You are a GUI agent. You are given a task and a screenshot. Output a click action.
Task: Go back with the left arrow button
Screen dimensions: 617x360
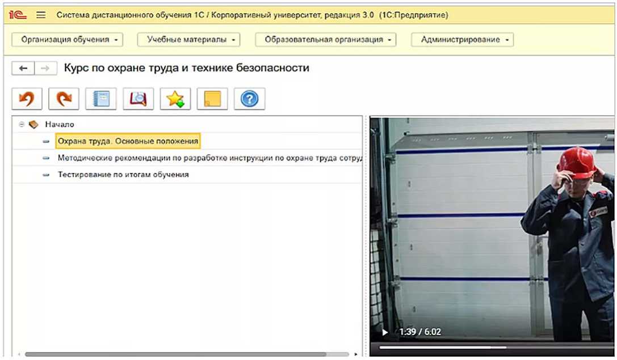[23, 69]
